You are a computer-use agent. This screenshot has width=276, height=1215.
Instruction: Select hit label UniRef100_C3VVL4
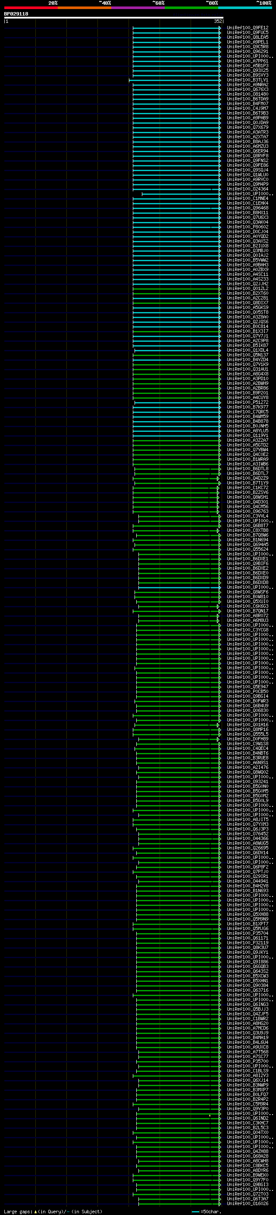pos(248,516)
